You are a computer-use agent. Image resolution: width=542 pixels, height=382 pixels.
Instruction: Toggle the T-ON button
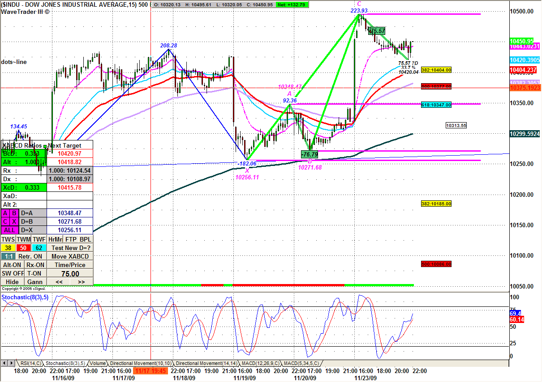click(x=35, y=273)
